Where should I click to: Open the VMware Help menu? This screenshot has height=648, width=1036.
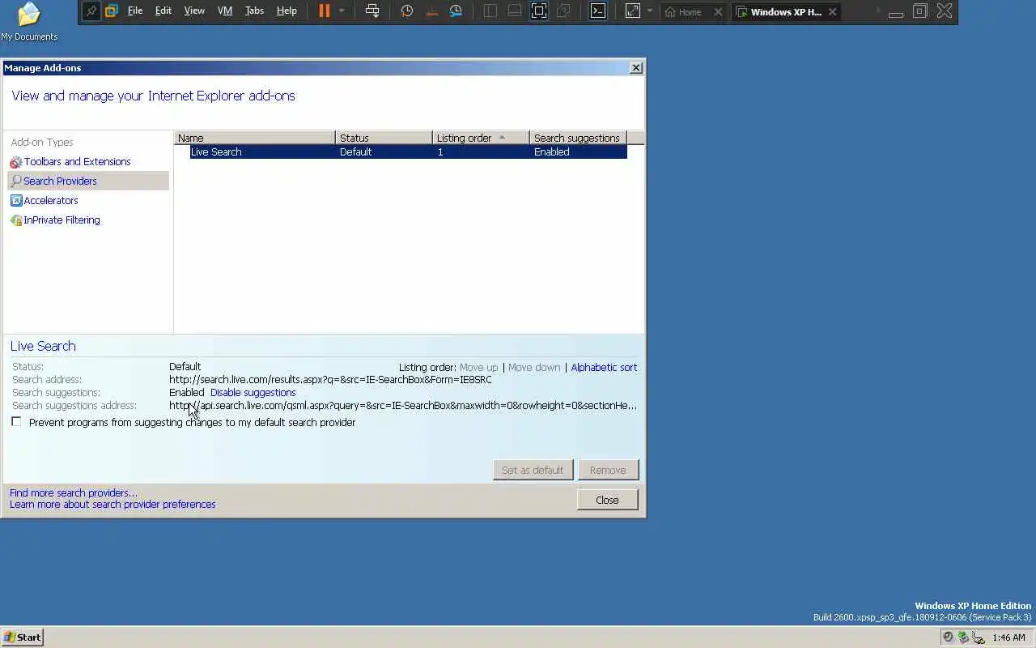(287, 11)
